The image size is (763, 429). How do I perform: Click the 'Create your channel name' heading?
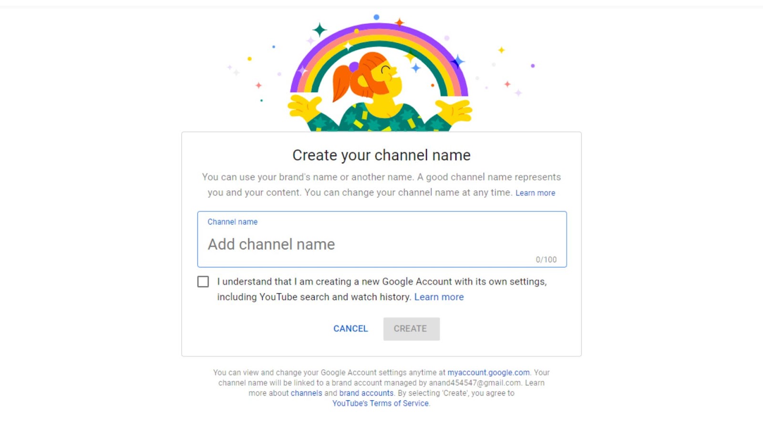pyautogui.click(x=381, y=155)
